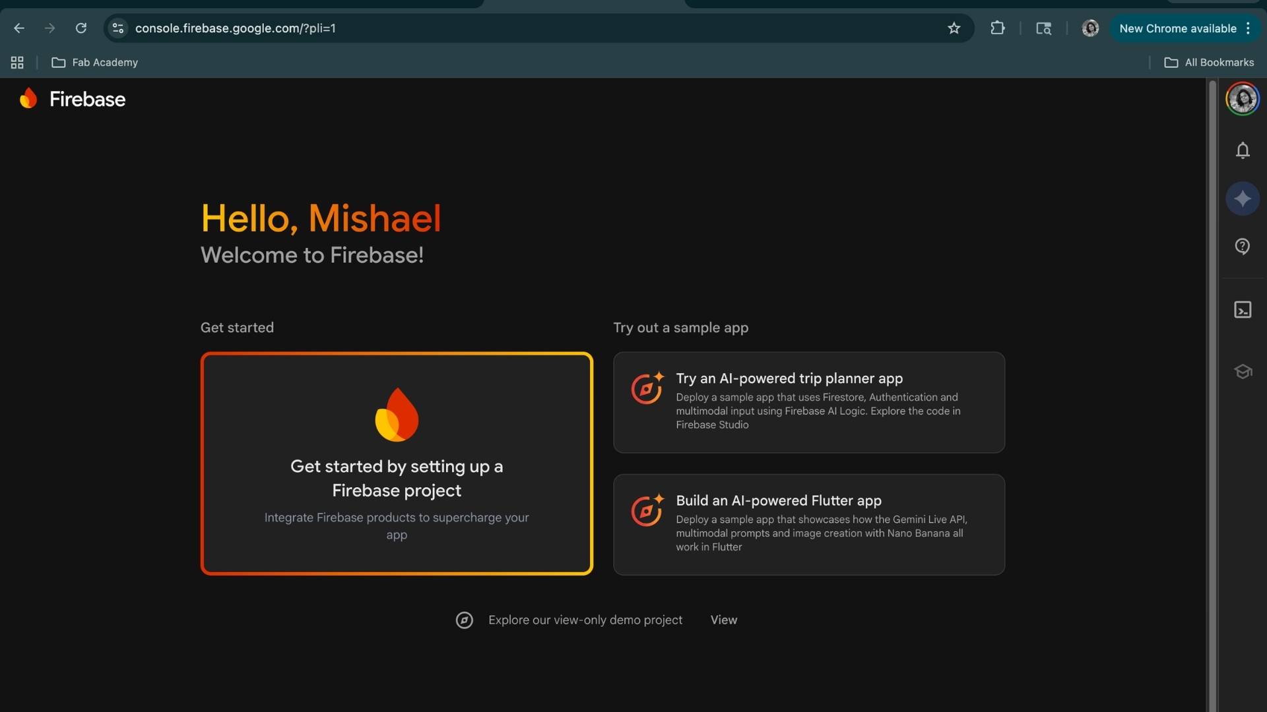Open the Chrome extensions puzzle icon

click(x=998, y=28)
